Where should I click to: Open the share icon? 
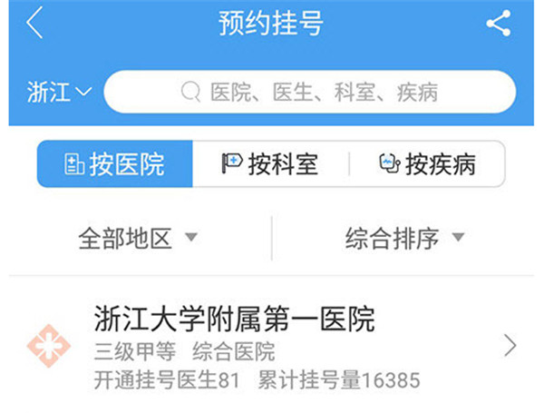(x=499, y=23)
